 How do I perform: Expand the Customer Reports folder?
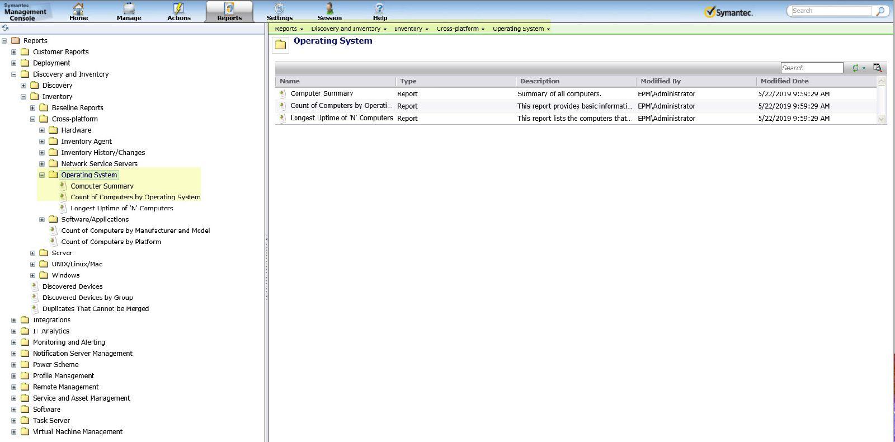[14, 52]
